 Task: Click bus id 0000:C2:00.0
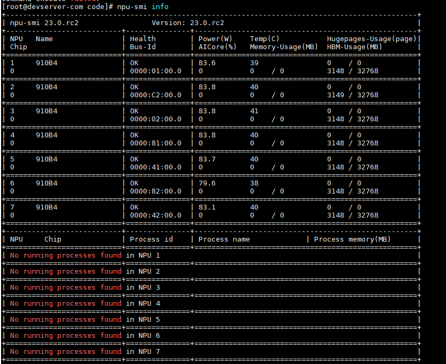click(x=156, y=95)
